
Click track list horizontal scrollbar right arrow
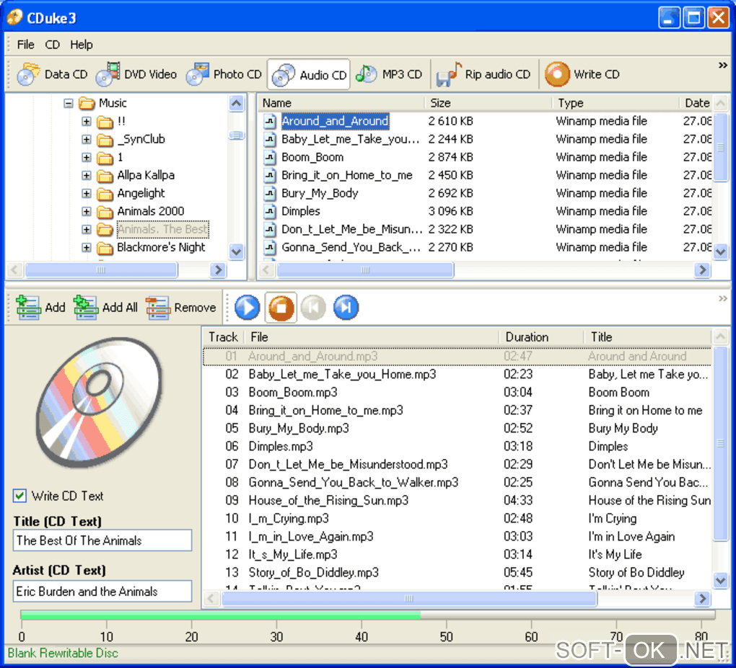click(702, 599)
